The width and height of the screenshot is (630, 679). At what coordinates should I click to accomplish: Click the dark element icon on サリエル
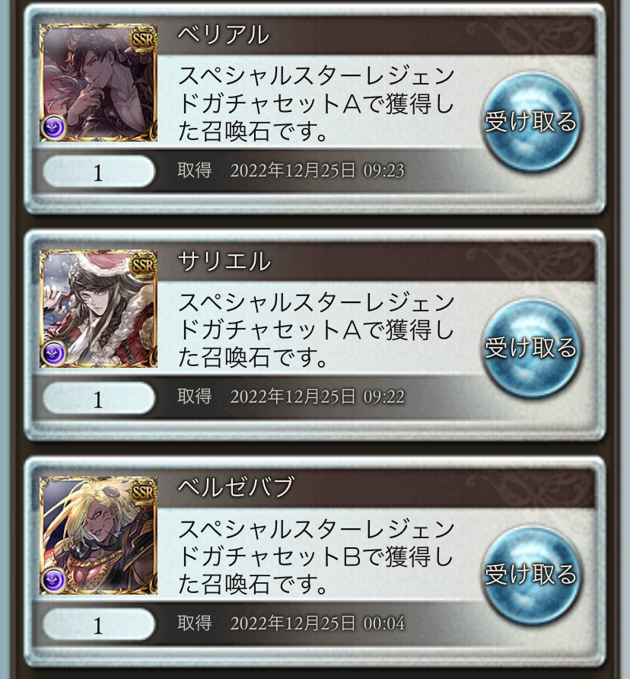pyautogui.click(x=54, y=353)
